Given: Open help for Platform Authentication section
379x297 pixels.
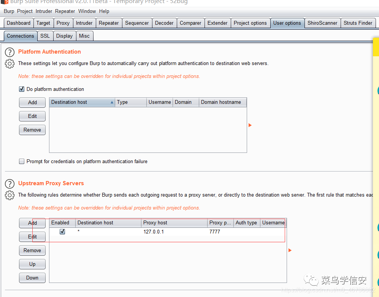Looking at the screenshot, I should click(x=10, y=52).
